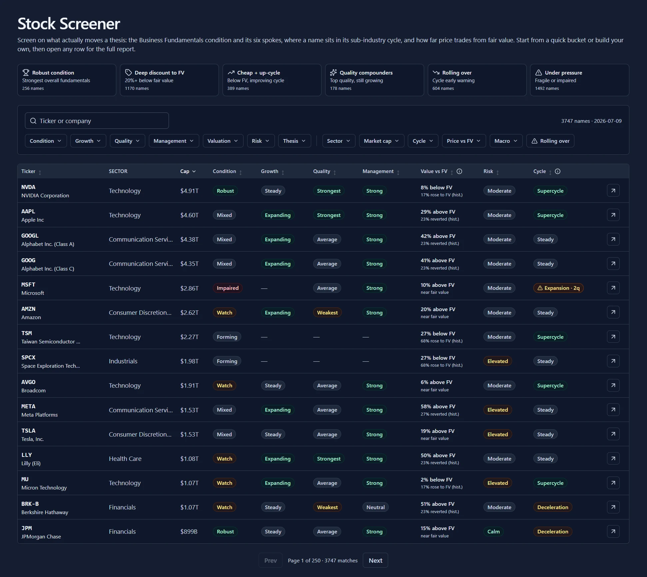Open MU report arrow icon
This screenshot has width=647, height=577.
click(x=613, y=483)
